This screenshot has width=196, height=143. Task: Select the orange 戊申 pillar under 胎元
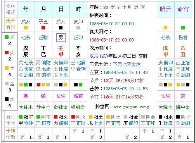pyautogui.click(x=165, y=51)
